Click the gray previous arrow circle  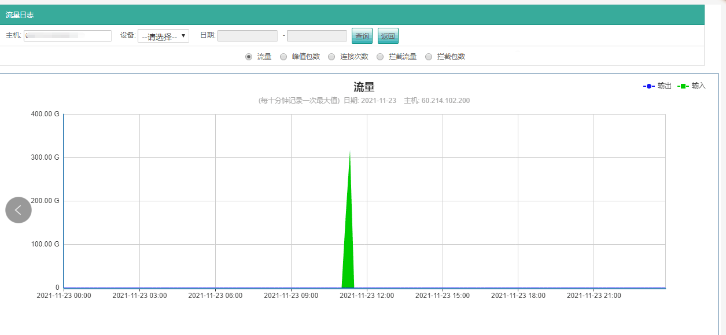(19, 209)
